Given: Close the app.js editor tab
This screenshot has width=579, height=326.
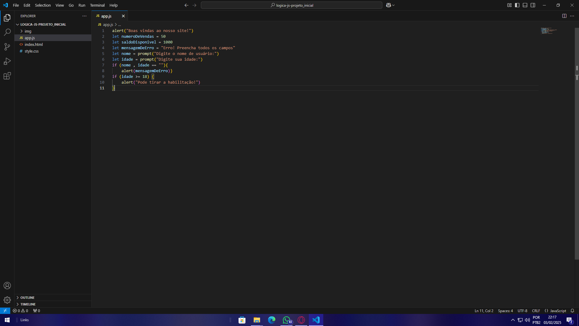Looking at the screenshot, I should pos(123,16).
